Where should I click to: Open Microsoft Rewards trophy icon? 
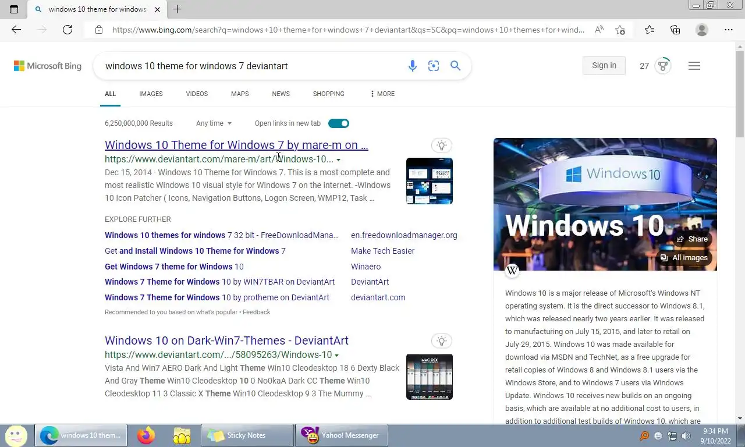pyautogui.click(x=662, y=66)
